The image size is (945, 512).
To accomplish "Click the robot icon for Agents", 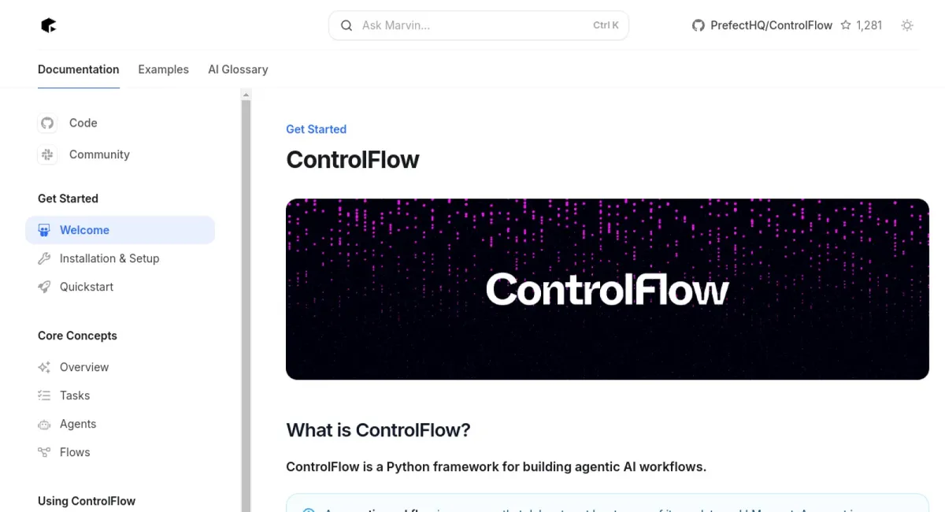I will (x=44, y=424).
